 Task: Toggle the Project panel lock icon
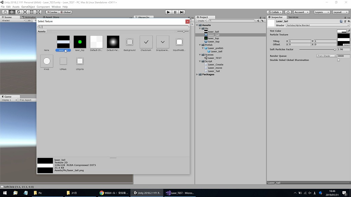tap(261, 17)
